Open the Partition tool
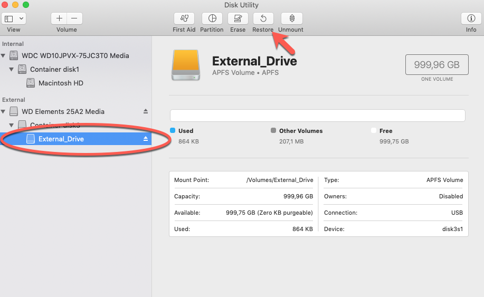Image resolution: width=484 pixels, height=297 pixels. click(212, 18)
